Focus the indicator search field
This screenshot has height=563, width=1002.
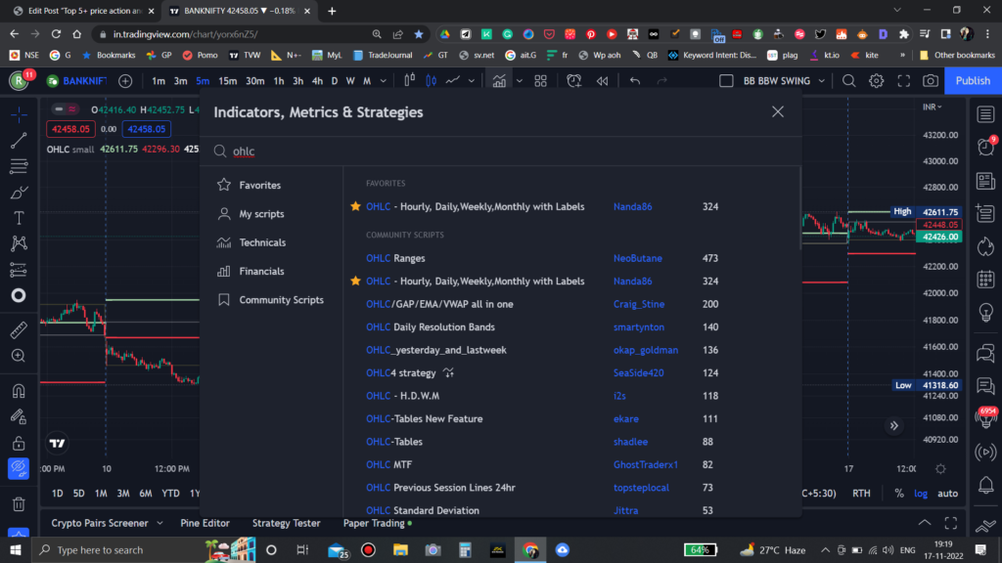502,152
